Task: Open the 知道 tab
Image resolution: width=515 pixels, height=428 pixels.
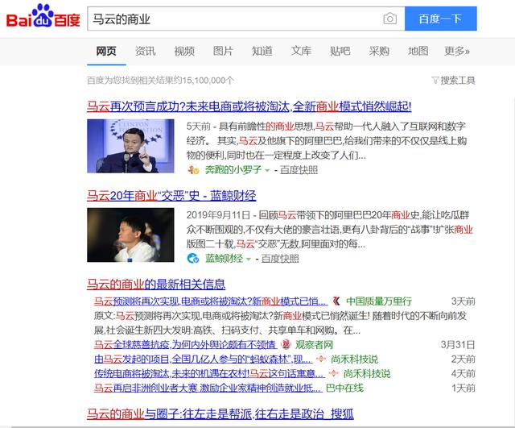Action: (262, 52)
